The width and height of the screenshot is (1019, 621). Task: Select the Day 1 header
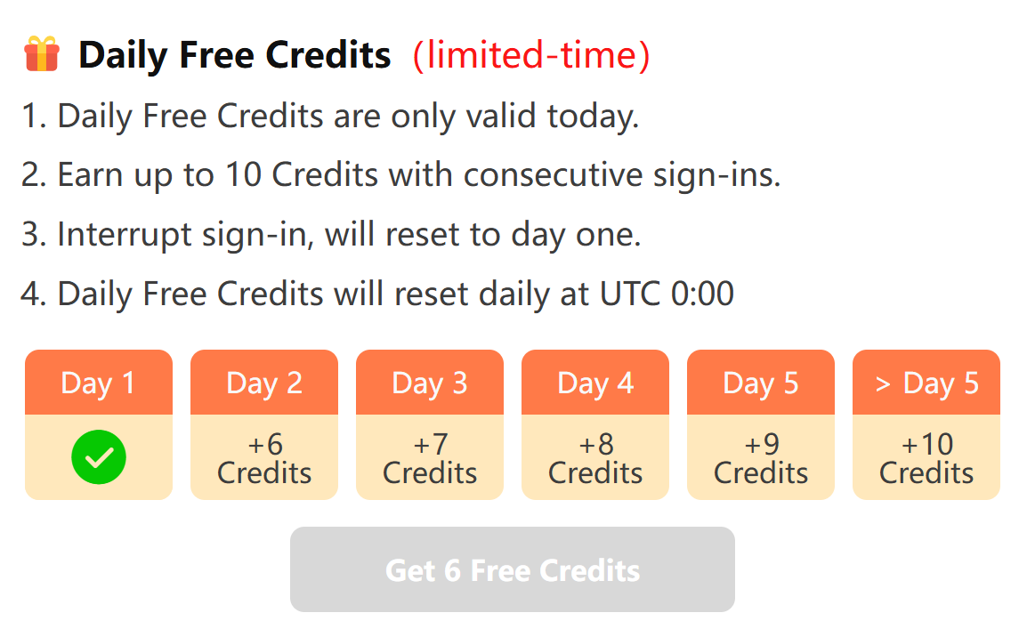point(99,383)
